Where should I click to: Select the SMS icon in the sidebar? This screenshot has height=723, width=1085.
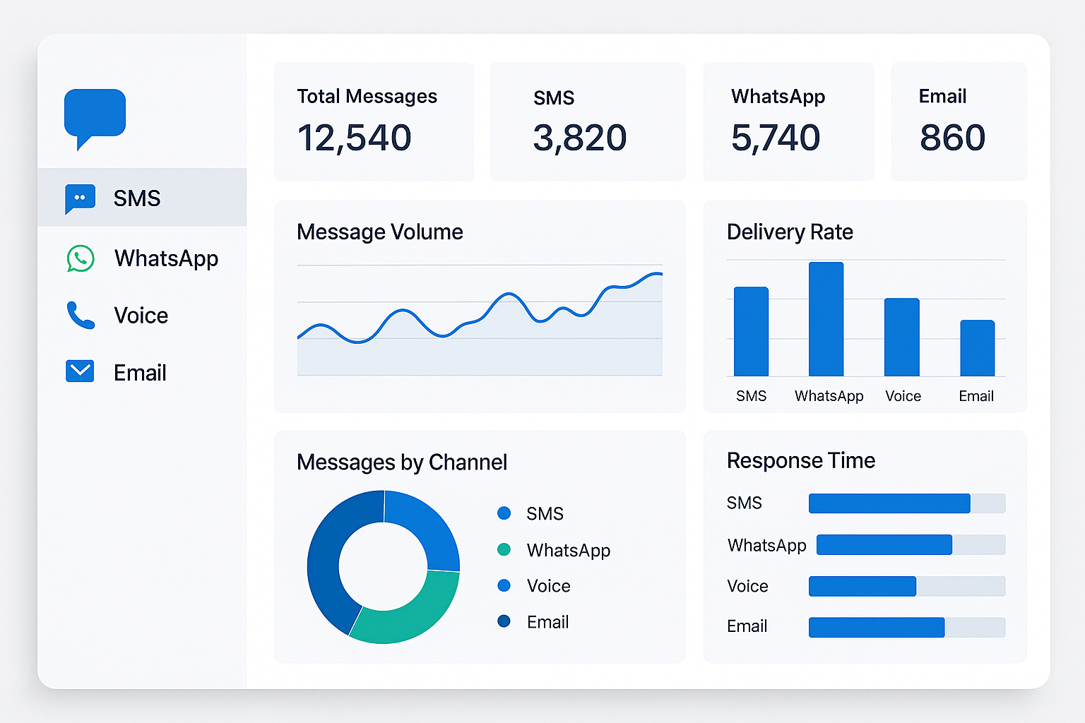[80, 198]
